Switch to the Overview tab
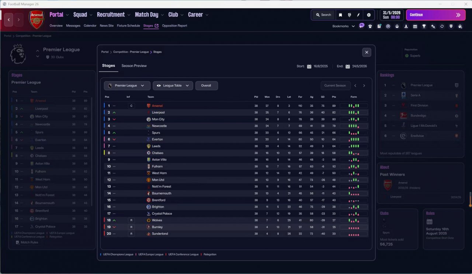This screenshot has height=274, width=472. tap(56, 26)
